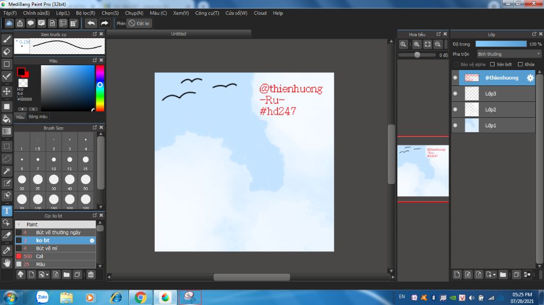Select the Eyedropper tool
Viewport: 544px width, 305px height.
click(6, 250)
